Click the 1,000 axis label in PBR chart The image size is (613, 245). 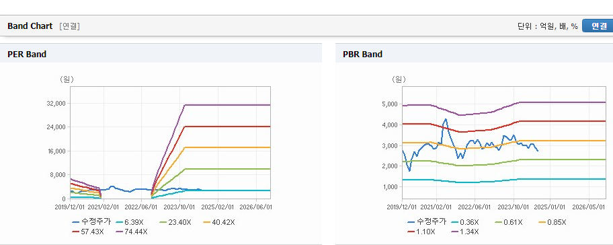point(390,186)
